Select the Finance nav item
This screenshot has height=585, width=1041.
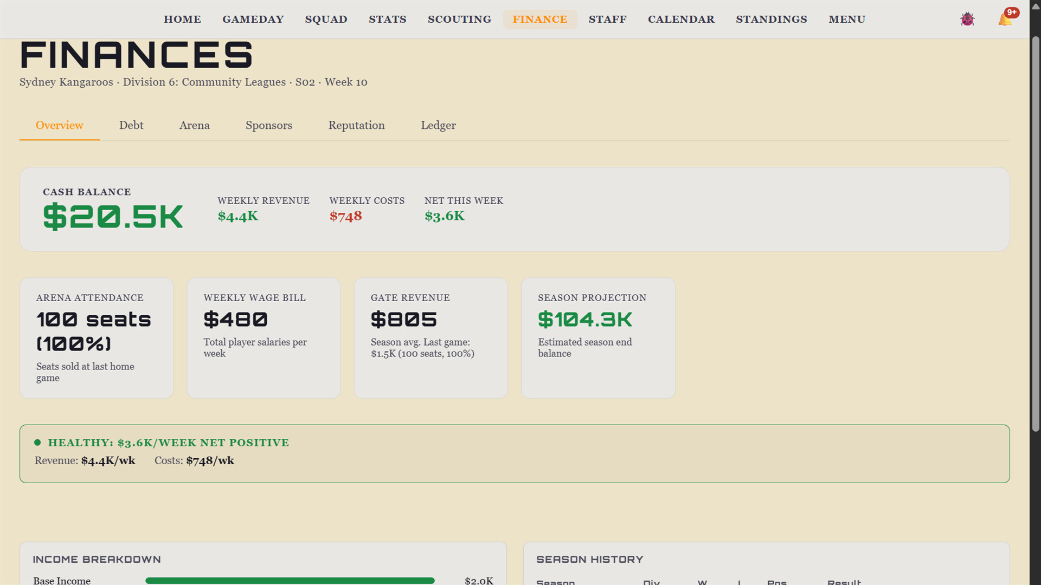pyautogui.click(x=540, y=19)
